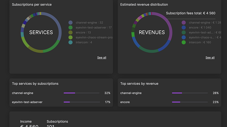Image resolution: width=227 pixels, height=127 pixels.
Task: Open See all under Subscriptions per service
Action: [102, 58]
